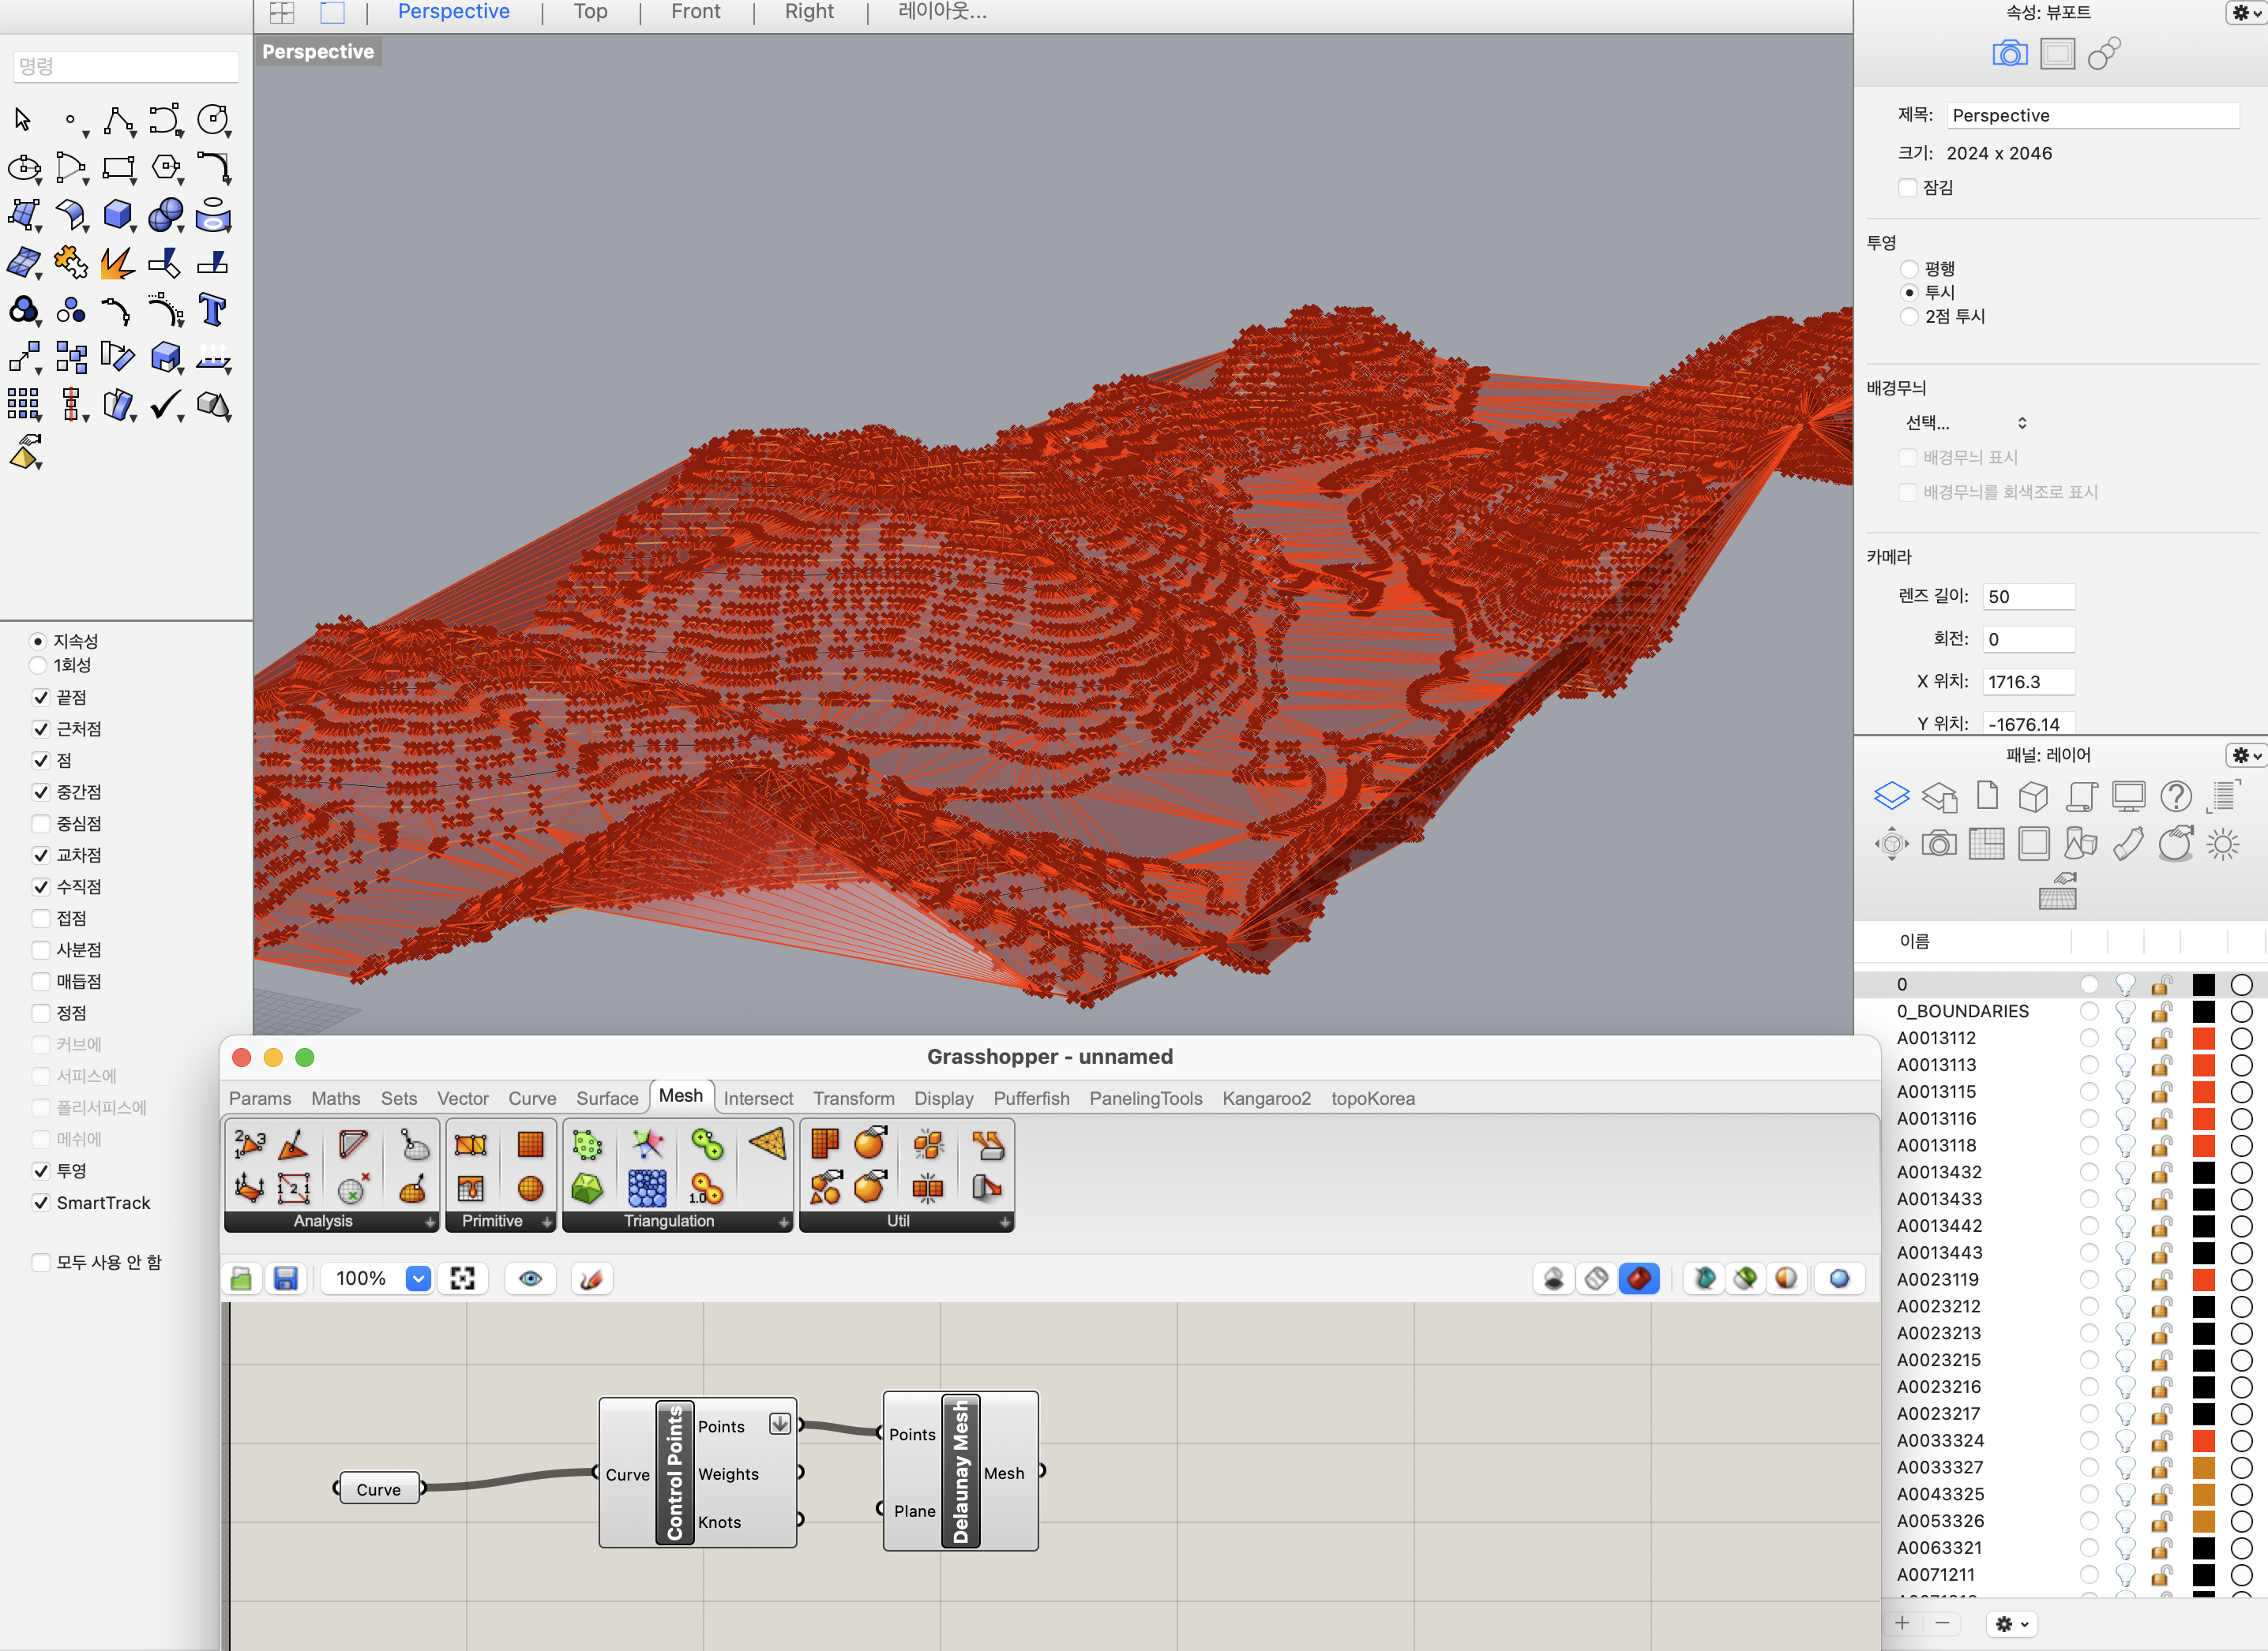
Task: Uncheck the SmartTrack checkbox
Action: (x=41, y=1202)
